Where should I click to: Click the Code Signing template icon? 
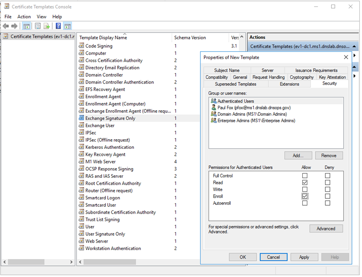click(81, 46)
